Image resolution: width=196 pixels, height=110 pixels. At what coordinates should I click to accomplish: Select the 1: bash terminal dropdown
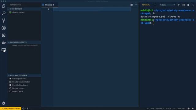pyautogui.click(x=167, y=5)
